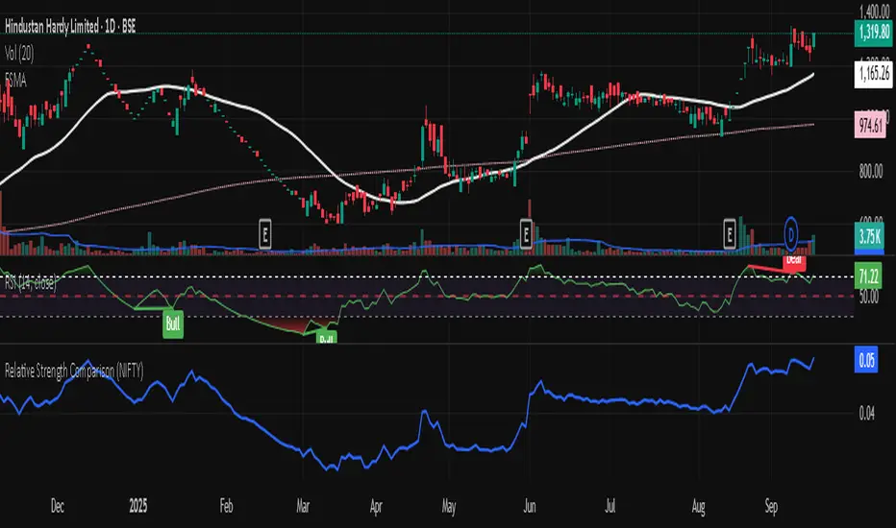Click the 974.61 pink moving average label
896x528 pixels.
[870, 125]
